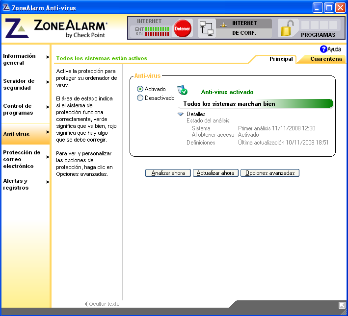This screenshot has width=348, height=316.
Task: Open Control de programas section
Action: pyautogui.click(x=18, y=109)
